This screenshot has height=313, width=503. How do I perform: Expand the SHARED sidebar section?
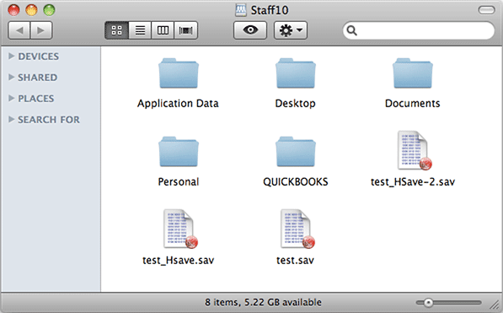click(x=12, y=77)
